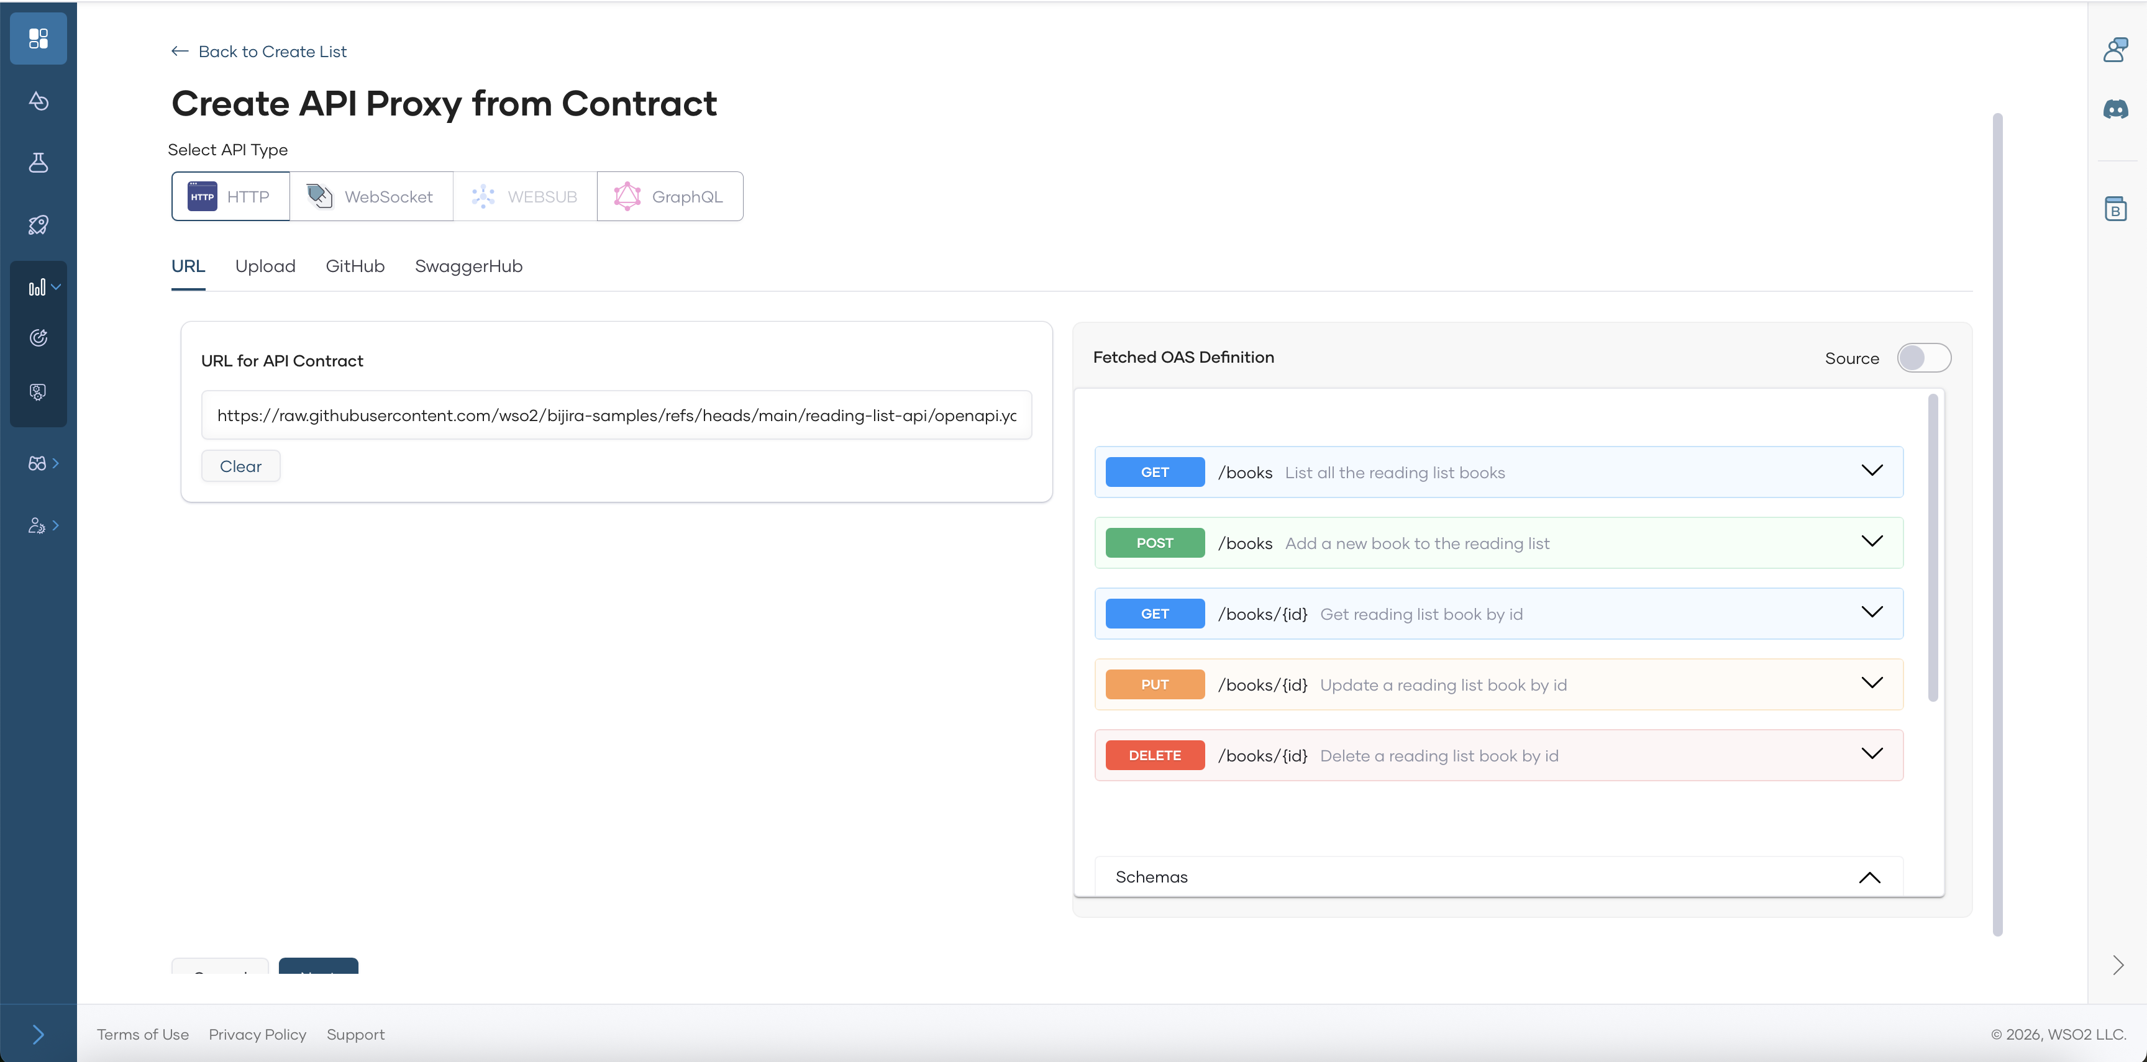
Task: Open the flask test icon in sidebar
Action: click(39, 163)
